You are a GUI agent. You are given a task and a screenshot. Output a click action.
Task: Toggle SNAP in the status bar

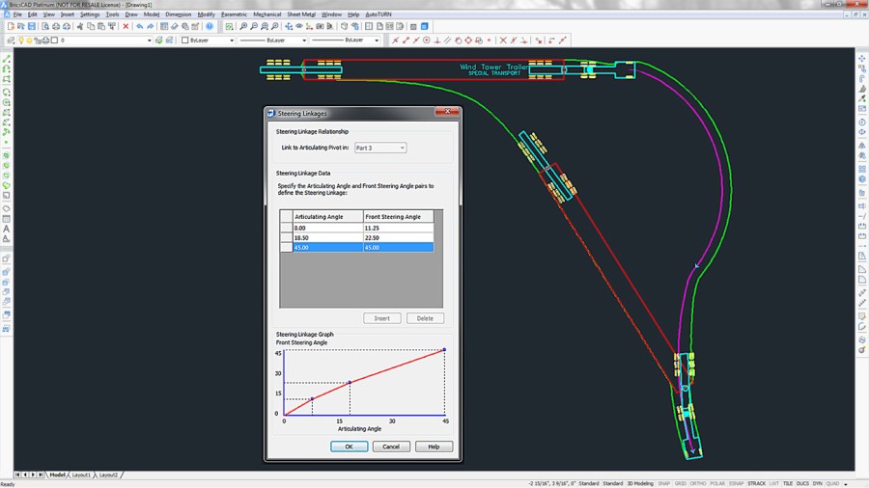[664, 483]
